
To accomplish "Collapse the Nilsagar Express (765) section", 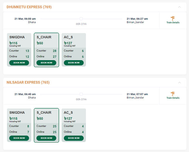I will (x=179, y=82).
